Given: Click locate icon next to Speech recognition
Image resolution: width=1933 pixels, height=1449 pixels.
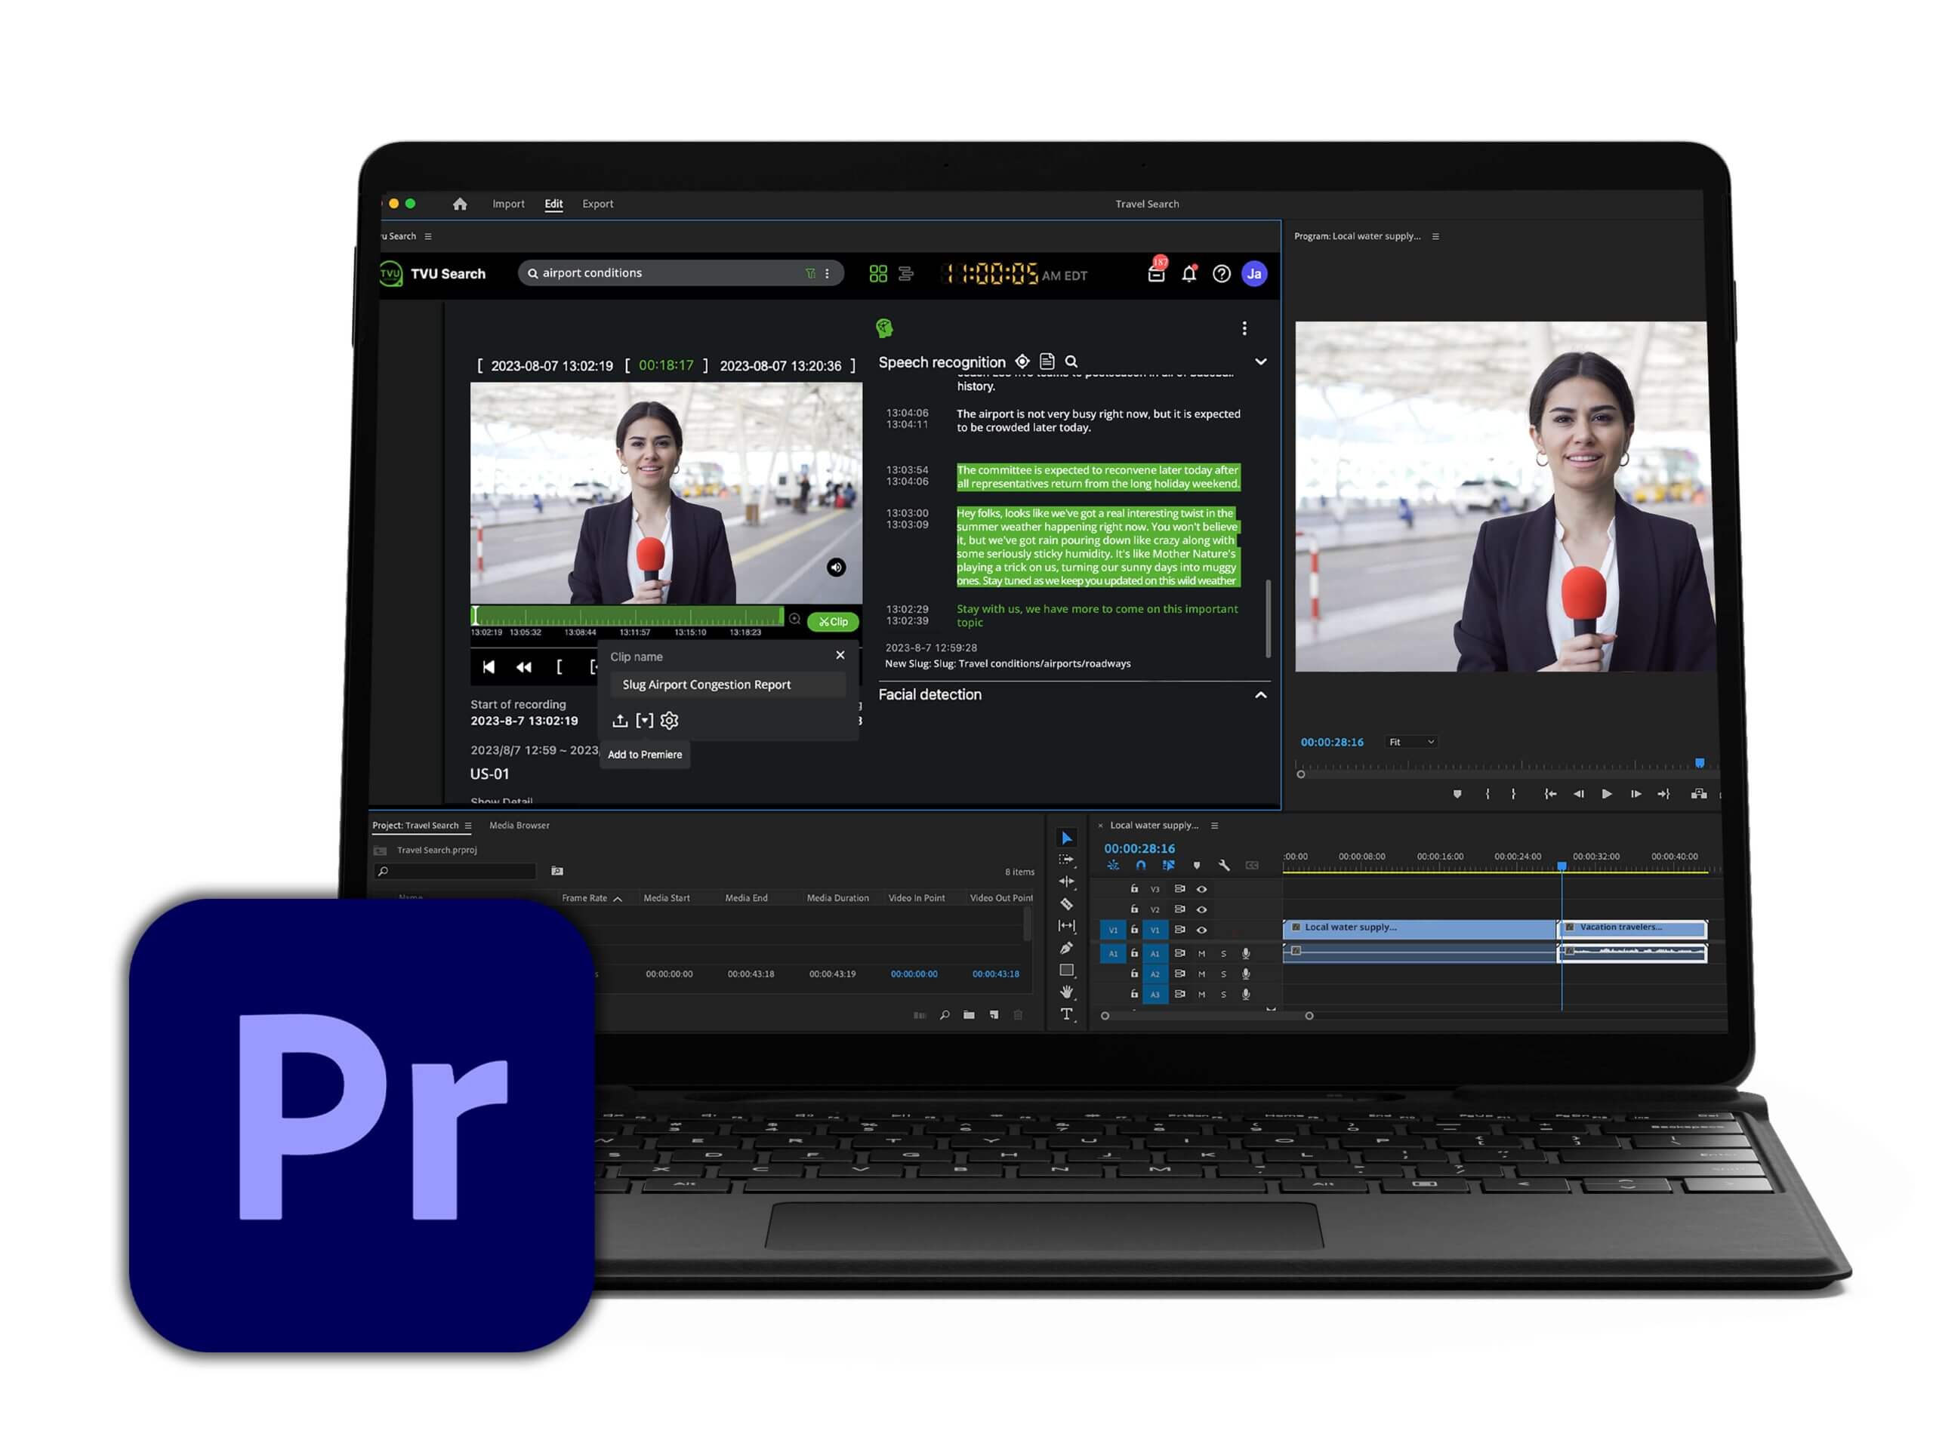Looking at the screenshot, I should 1022,361.
